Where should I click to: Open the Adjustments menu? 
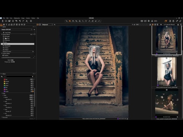17,18
